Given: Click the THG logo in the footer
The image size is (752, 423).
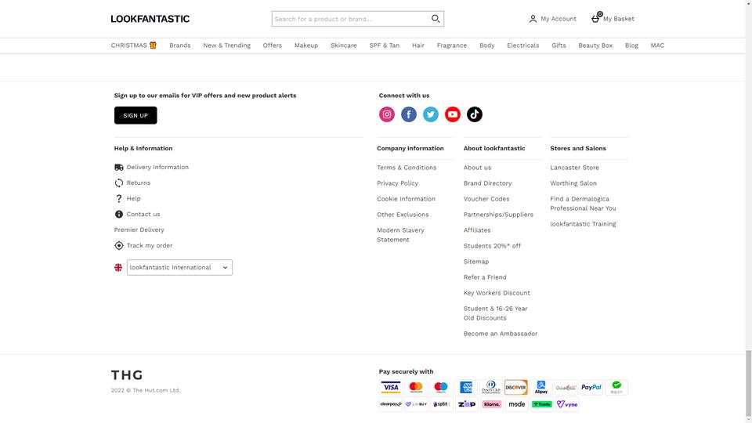Looking at the screenshot, I should [127, 375].
